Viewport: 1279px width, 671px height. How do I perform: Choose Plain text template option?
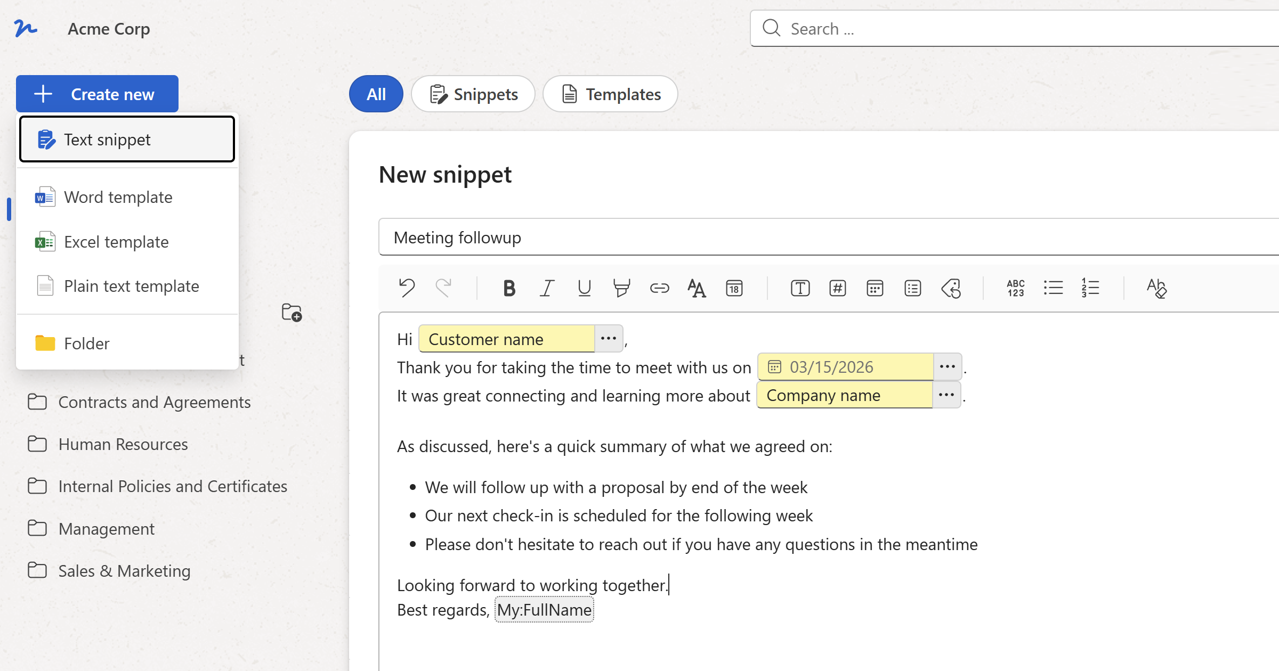coord(127,286)
